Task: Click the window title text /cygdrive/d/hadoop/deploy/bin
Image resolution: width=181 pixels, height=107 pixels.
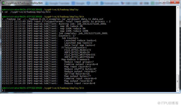Action: (x=24, y=3)
